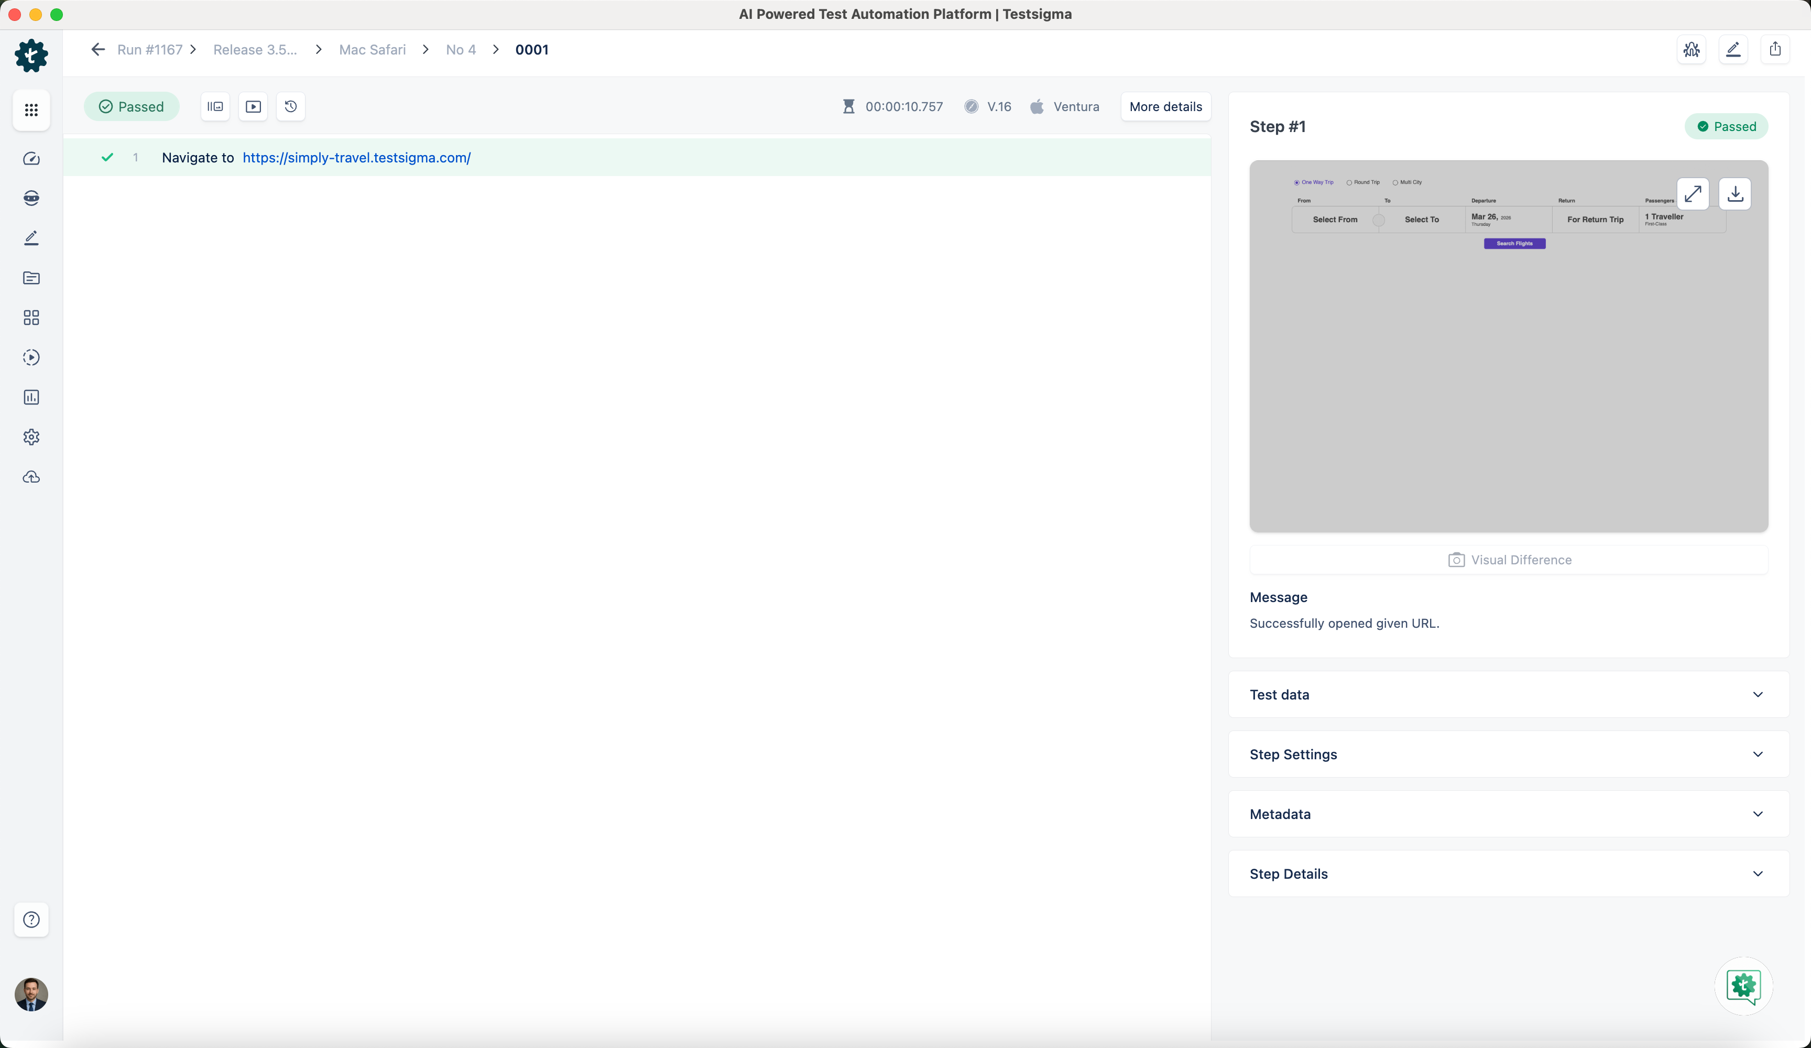Screen dimensions: 1811x1048
Task: Go to Run #1167 breadcrumb
Action: click(149, 50)
